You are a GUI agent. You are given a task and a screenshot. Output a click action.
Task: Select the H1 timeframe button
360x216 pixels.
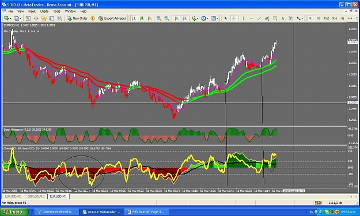click(x=342, y=18)
